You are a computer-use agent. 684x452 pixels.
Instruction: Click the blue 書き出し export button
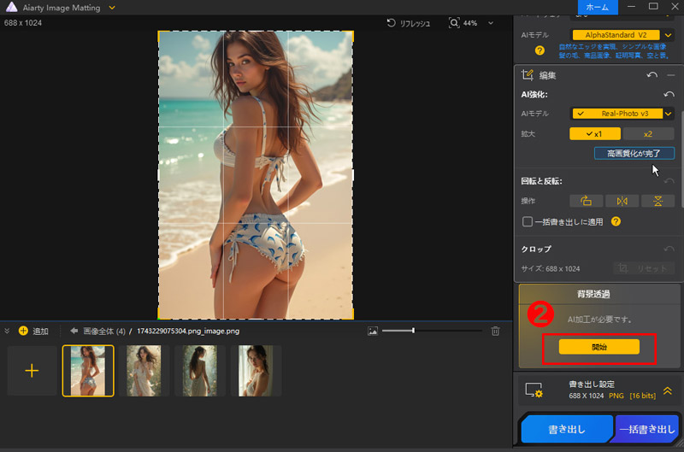tap(566, 431)
